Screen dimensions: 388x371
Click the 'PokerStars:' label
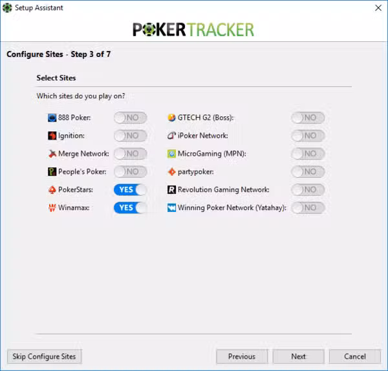tap(76, 190)
